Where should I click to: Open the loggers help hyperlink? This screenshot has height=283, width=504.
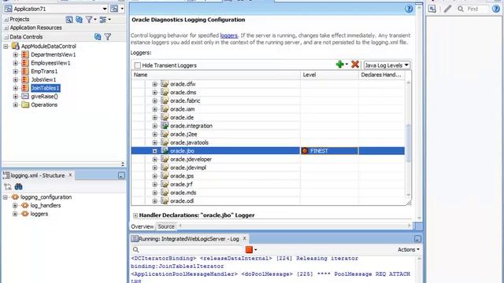[228, 35]
